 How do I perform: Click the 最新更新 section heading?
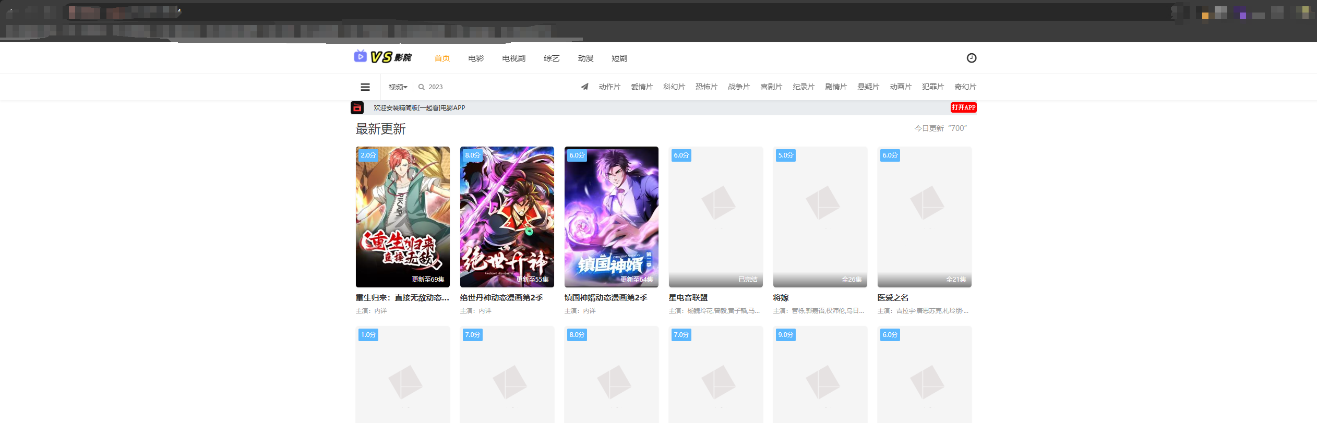[381, 129]
